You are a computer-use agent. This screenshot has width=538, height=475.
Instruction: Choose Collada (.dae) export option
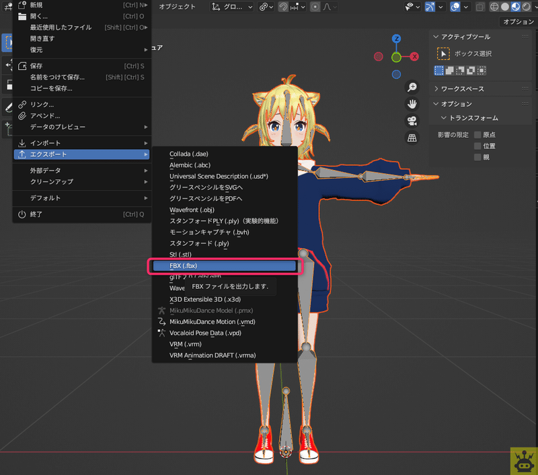225,154
